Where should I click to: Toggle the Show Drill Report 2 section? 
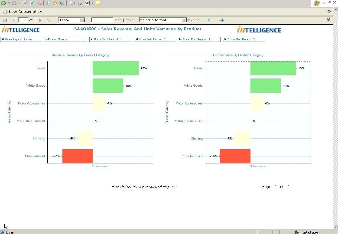155,39
